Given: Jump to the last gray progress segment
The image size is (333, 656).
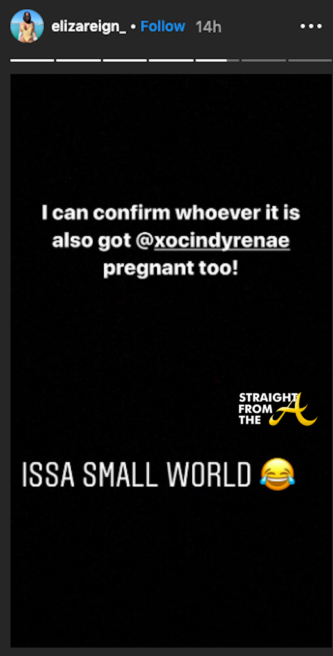Looking at the screenshot, I should pyautogui.click(x=310, y=60).
